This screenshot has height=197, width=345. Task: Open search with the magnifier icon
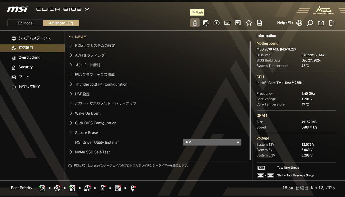pos(310,23)
